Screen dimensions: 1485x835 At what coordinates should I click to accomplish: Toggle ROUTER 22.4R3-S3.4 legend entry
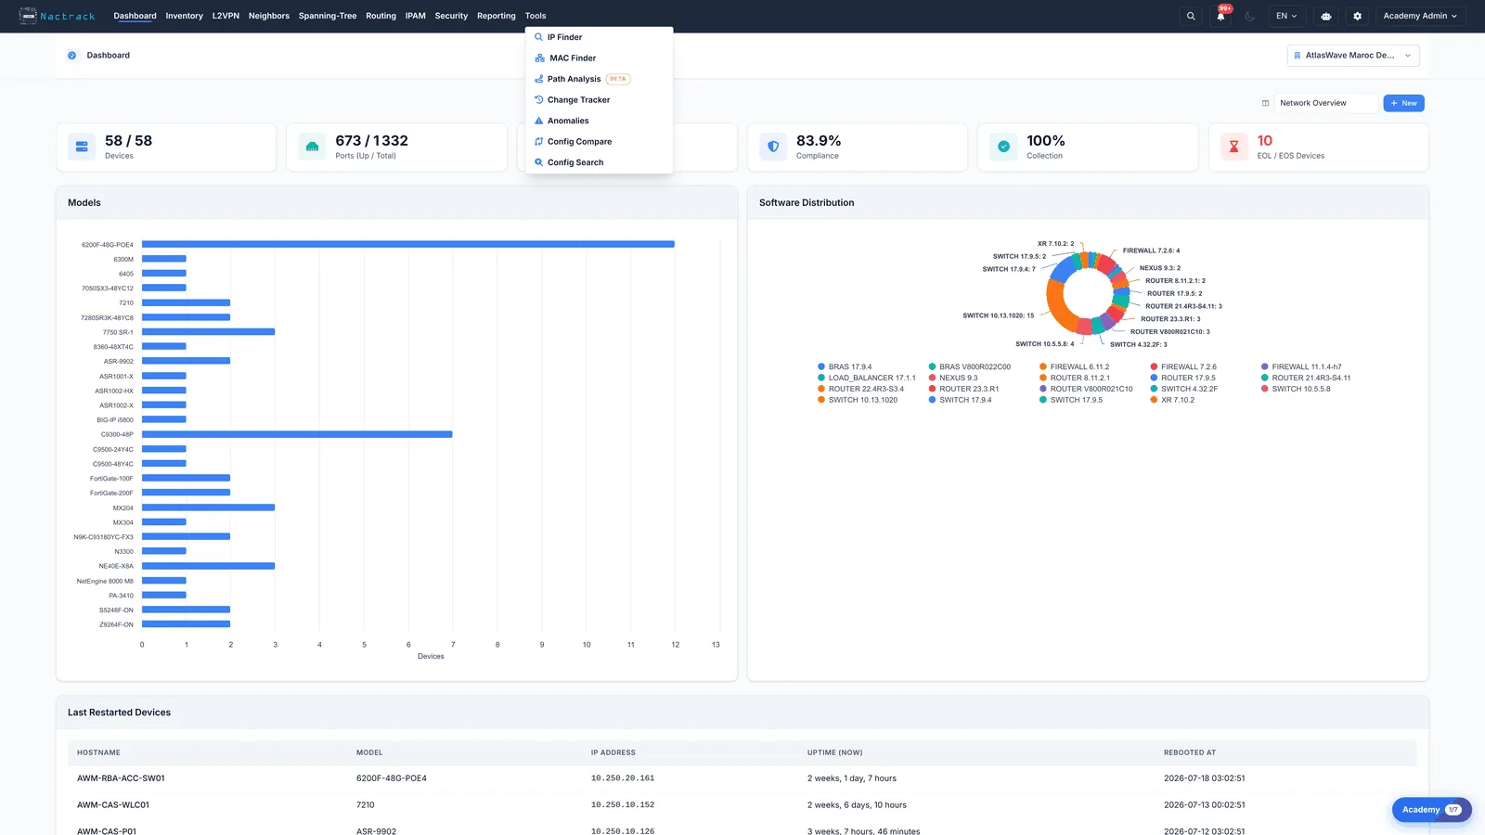pos(860,389)
